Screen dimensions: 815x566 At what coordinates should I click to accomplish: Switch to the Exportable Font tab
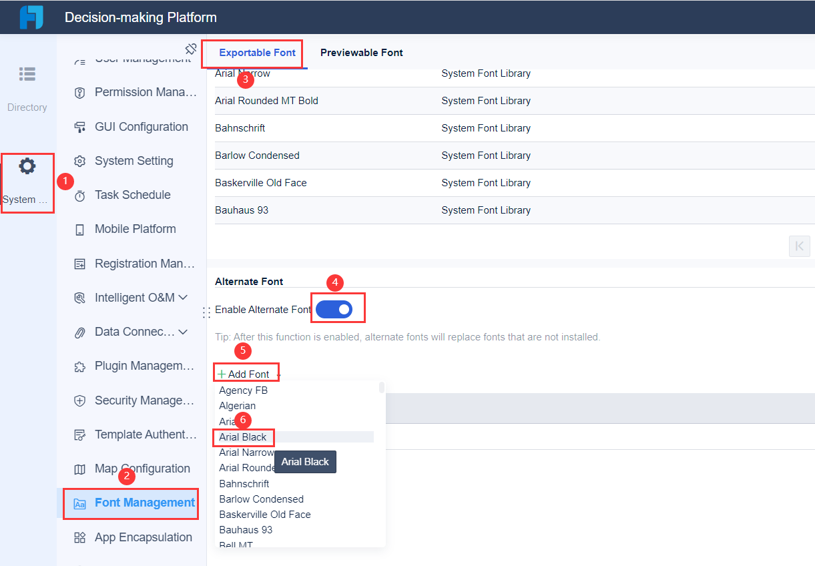[257, 53]
